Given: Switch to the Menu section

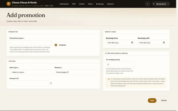Looking at the screenshot, I should 90,4.
